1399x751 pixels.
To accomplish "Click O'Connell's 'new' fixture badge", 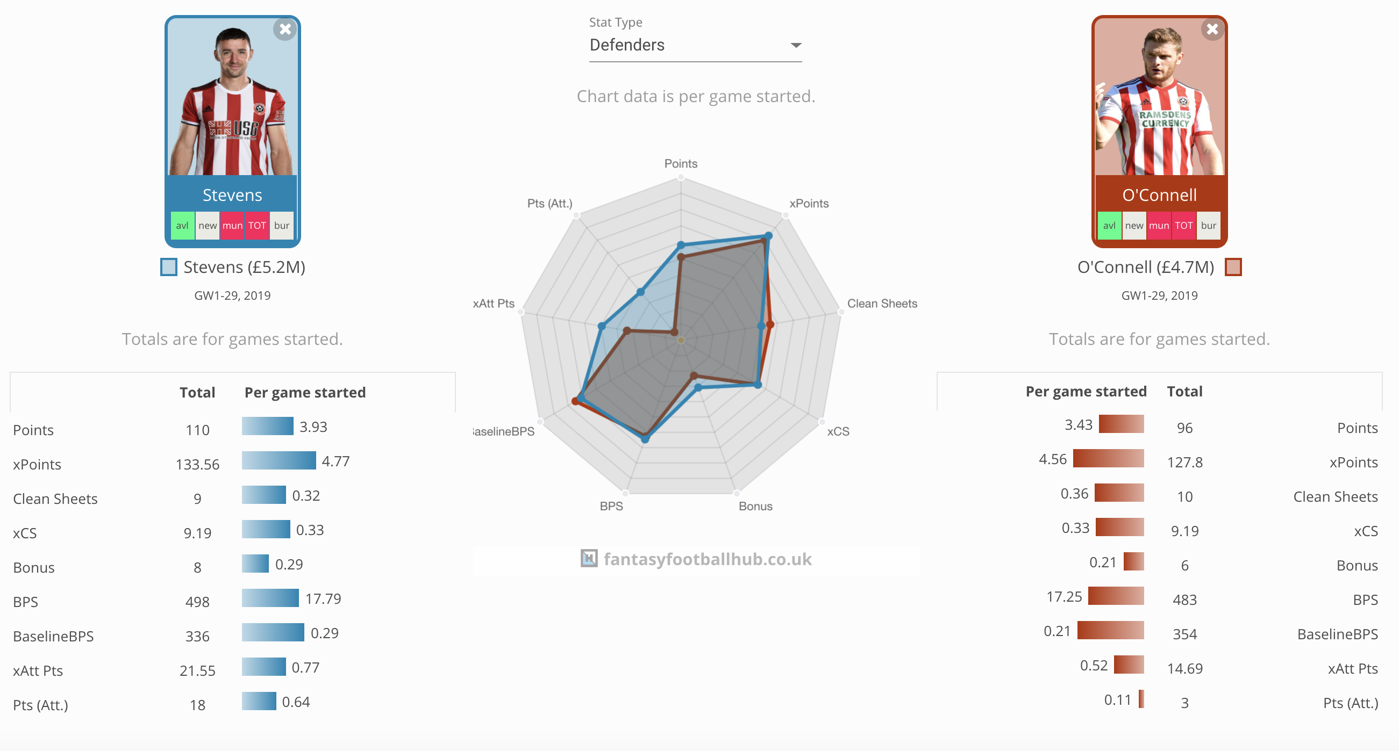I will click(x=1134, y=225).
